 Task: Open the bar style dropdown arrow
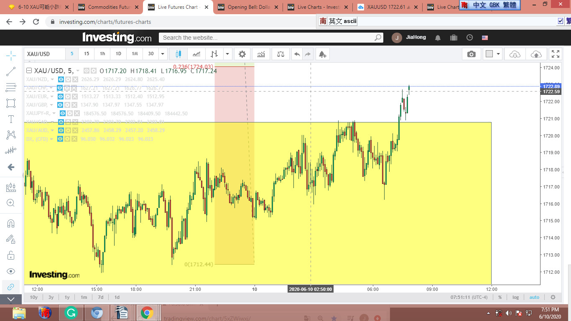click(227, 54)
